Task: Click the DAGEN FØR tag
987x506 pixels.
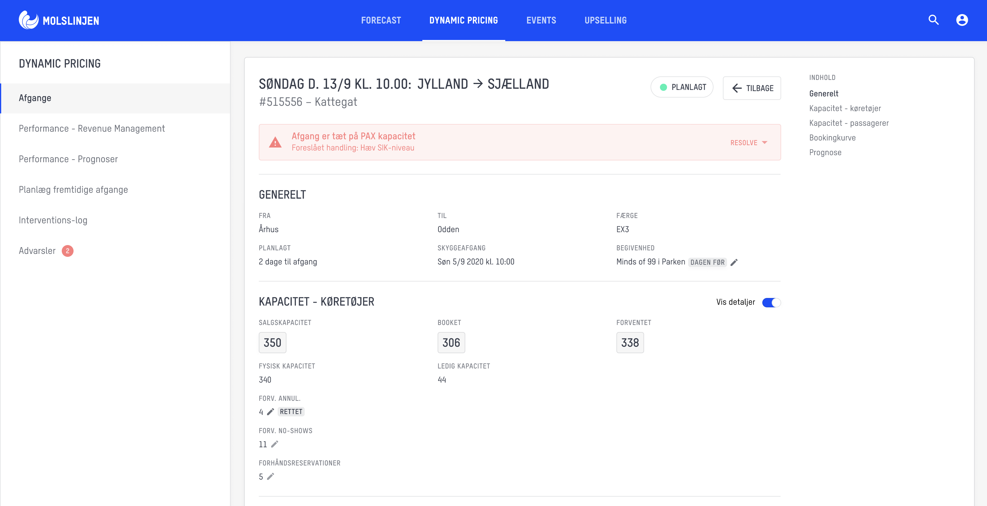Action: [x=707, y=262]
